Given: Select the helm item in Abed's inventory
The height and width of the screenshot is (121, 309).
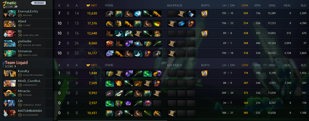Looking at the screenshot, I should [119, 24].
